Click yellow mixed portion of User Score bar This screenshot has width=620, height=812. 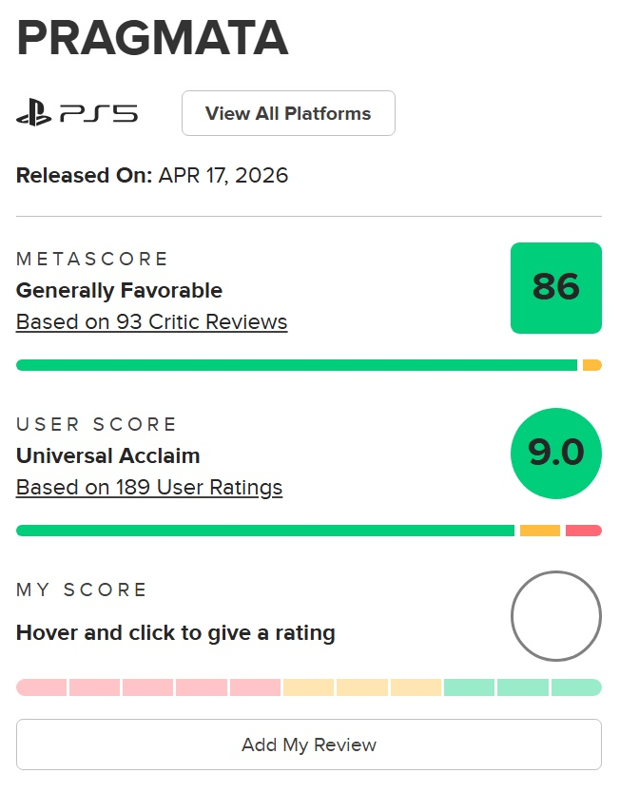point(539,531)
